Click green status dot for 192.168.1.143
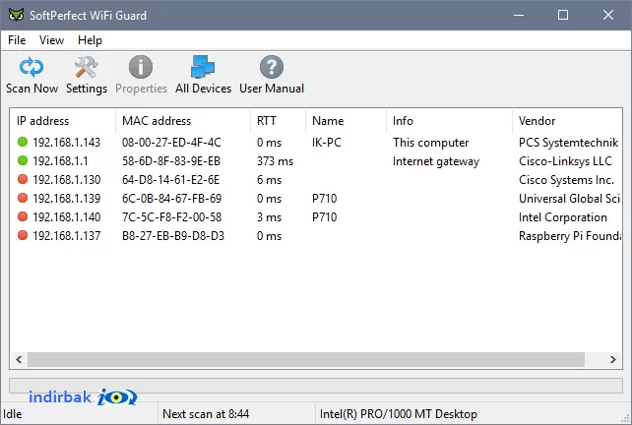The height and width of the screenshot is (425, 632). click(23, 142)
